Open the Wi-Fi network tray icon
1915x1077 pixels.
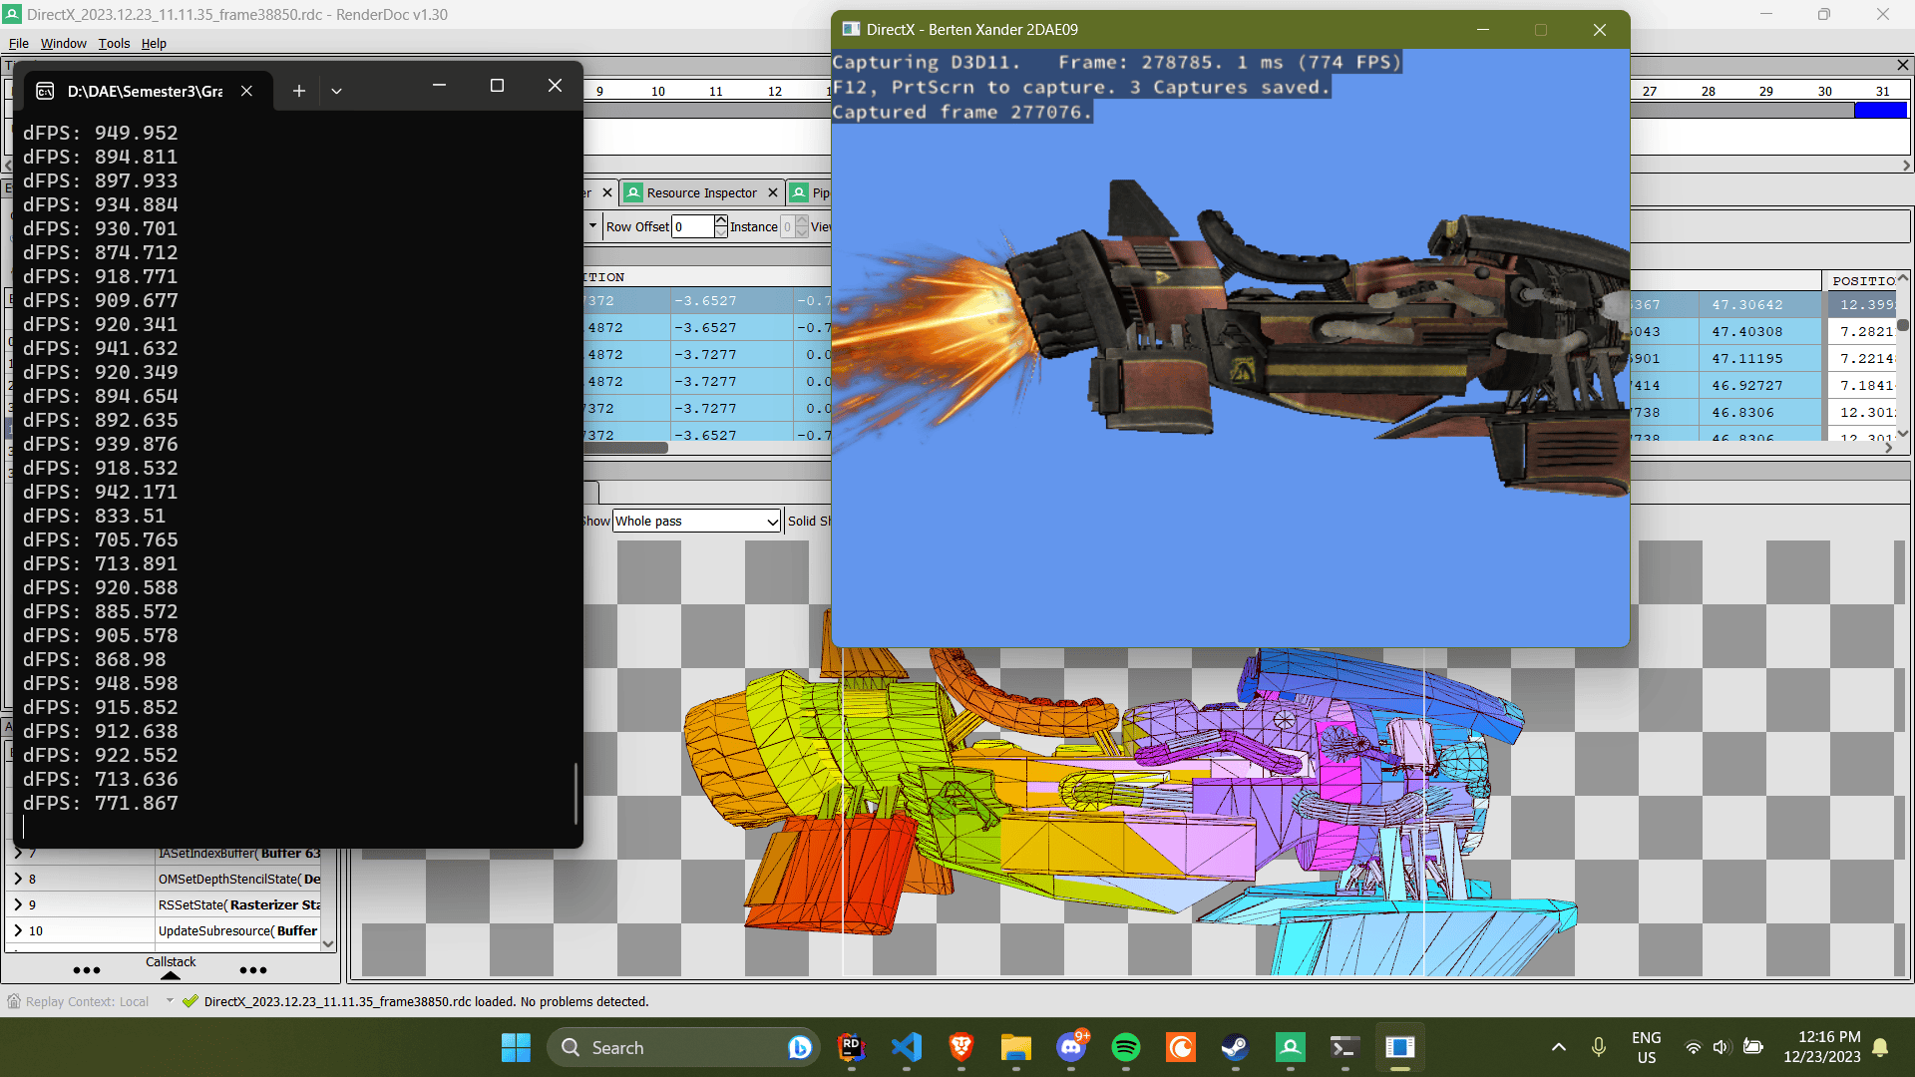tap(1693, 1047)
